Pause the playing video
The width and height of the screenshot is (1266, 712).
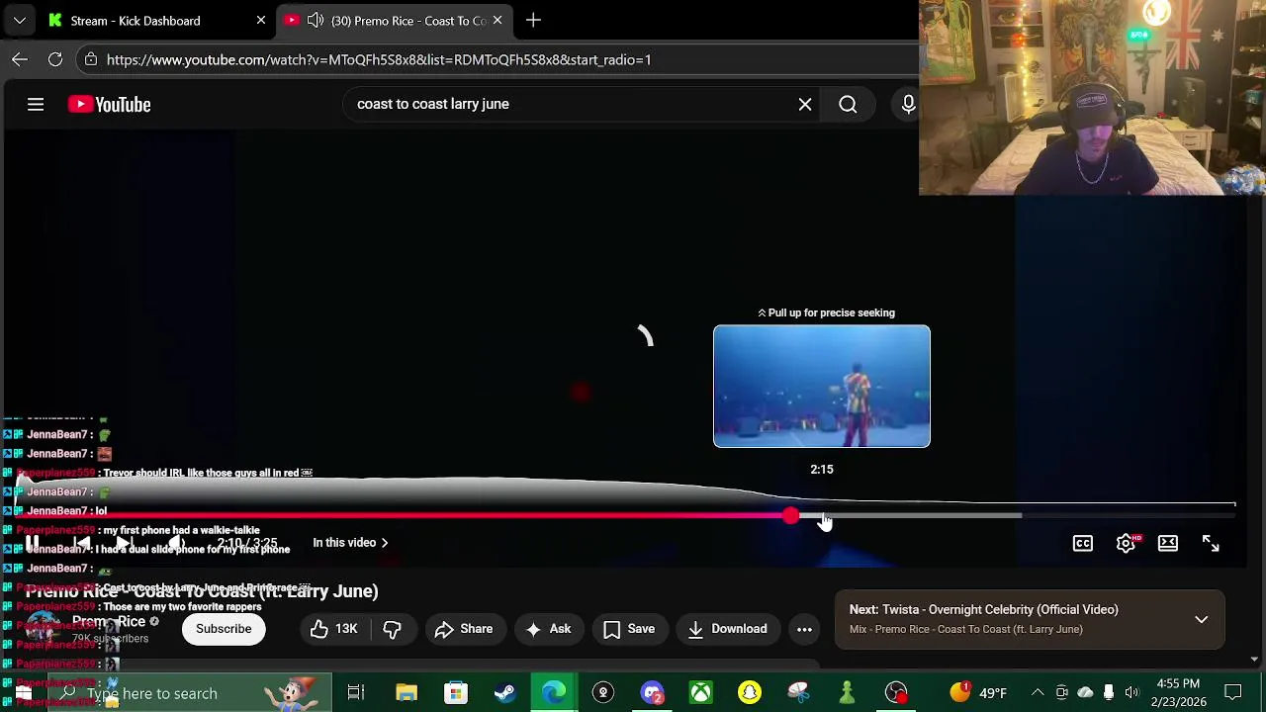point(33,543)
